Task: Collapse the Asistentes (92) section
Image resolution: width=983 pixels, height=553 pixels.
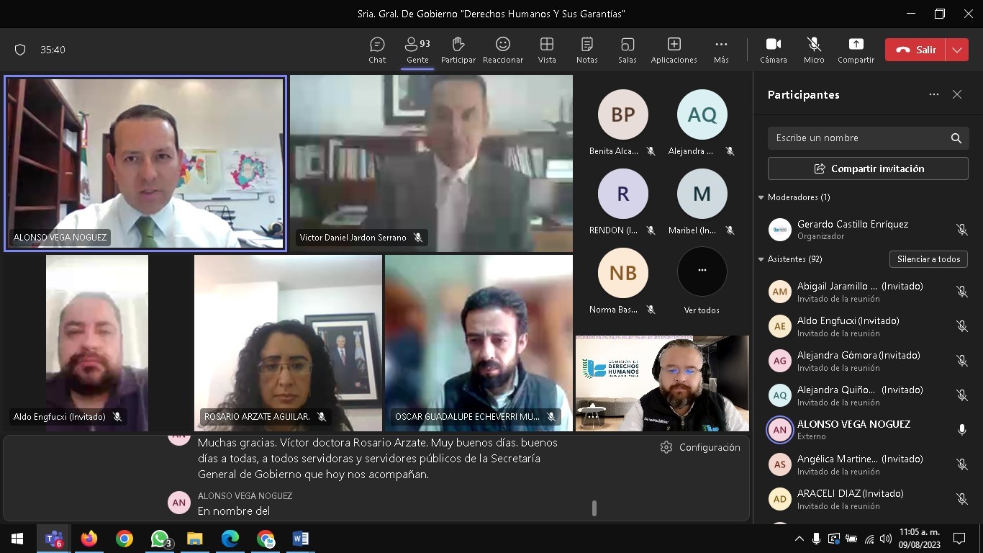Action: click(x=761, y=259)
